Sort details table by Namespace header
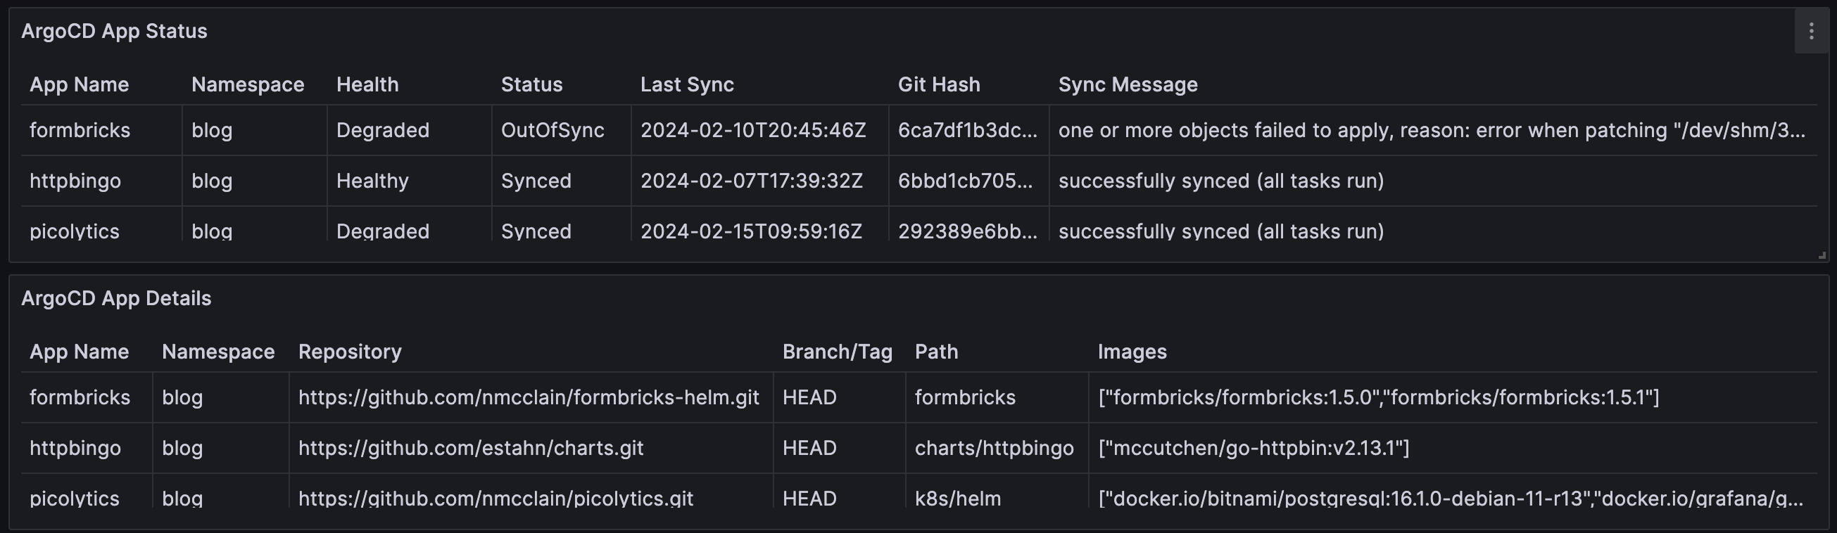The width and height of the screenshot is (1837, 533). [x=218, y=352]
